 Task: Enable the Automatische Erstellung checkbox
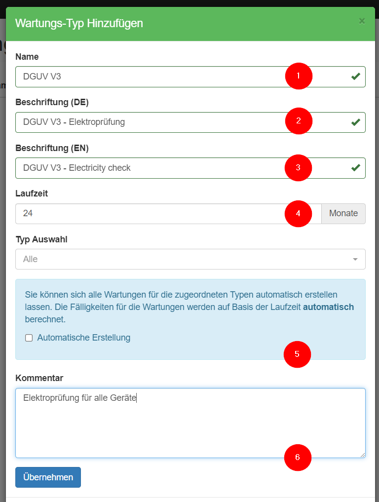[29, 338]
